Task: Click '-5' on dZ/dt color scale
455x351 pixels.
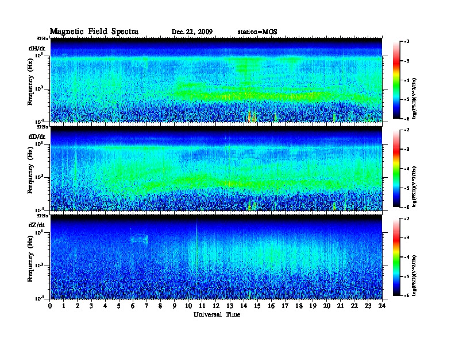Action: [407, 276]
